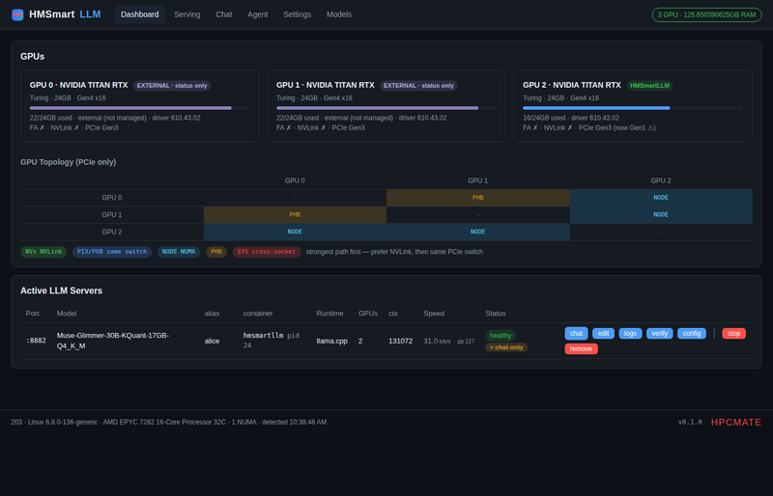773x496 pixels.
Task: Click the Runtime column header
Action: click(329, 314)
